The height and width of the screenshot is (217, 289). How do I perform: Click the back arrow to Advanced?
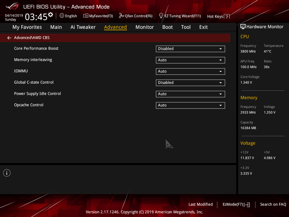(9, 38)
